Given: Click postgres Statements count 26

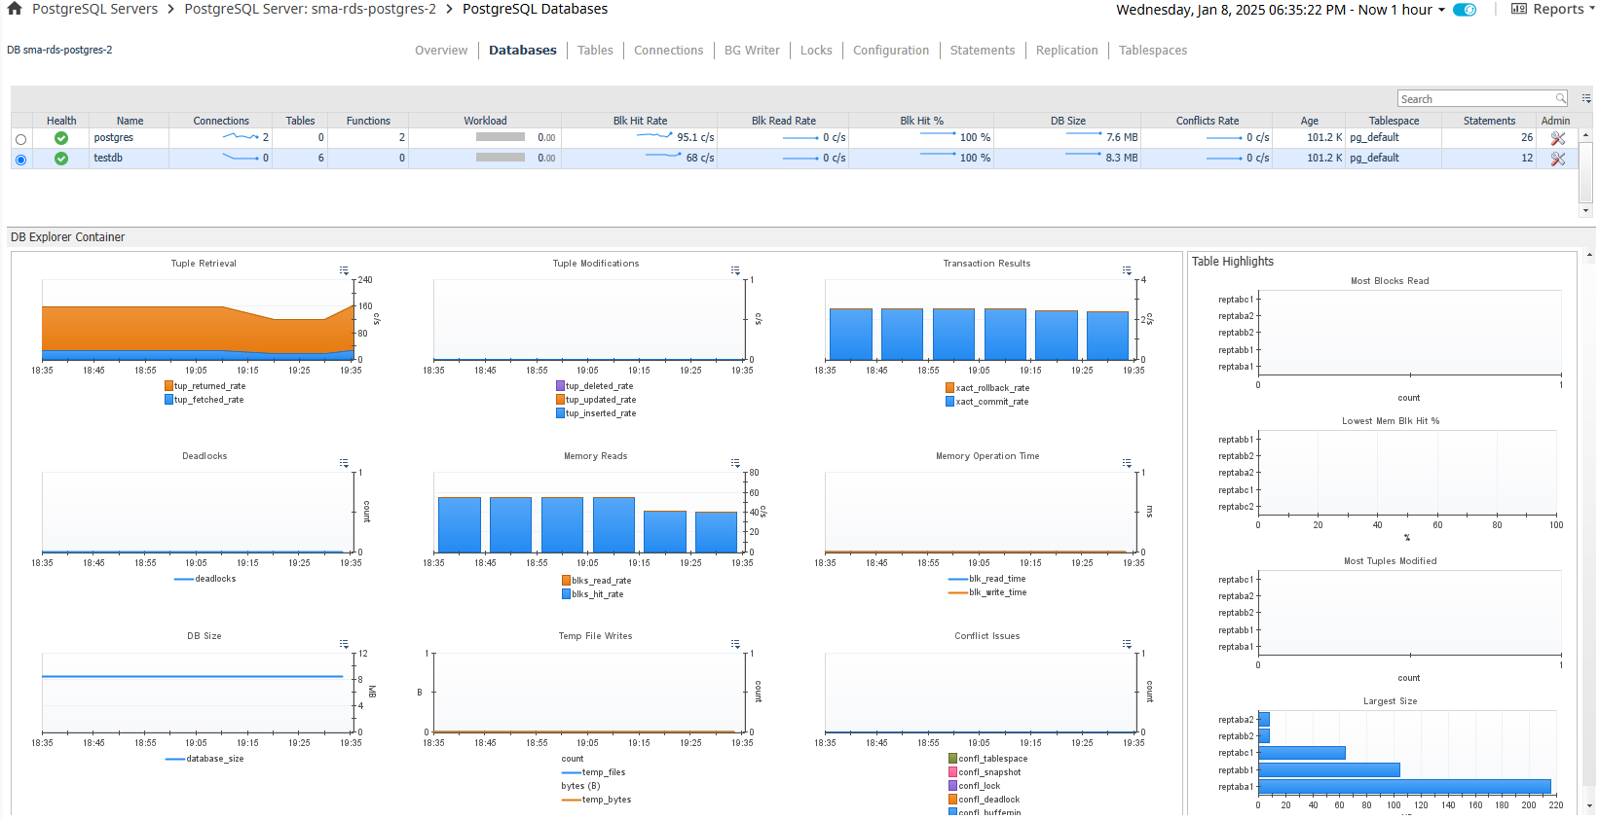Looking at the screenshot, I should click(1527, 138).
